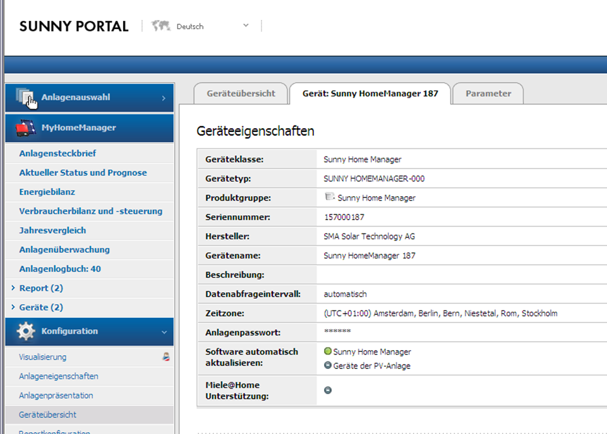607x434 pixels.
Task: Click the user icon beside Visualisierung
Action: [x=166, y=356]
